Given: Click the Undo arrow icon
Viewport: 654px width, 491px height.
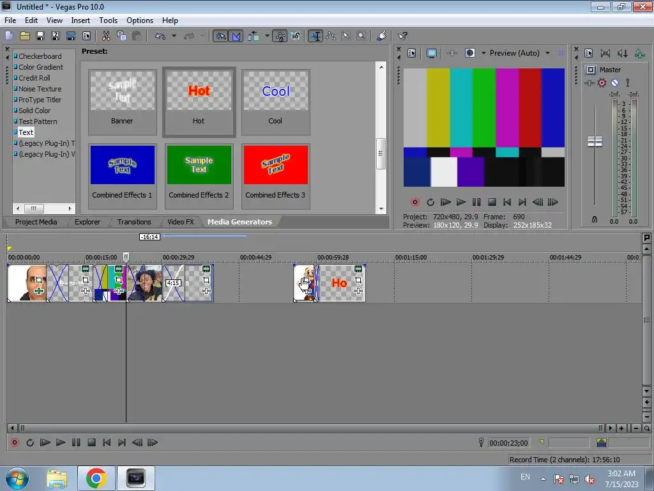Looking at the screenshot, I should 160,36.
